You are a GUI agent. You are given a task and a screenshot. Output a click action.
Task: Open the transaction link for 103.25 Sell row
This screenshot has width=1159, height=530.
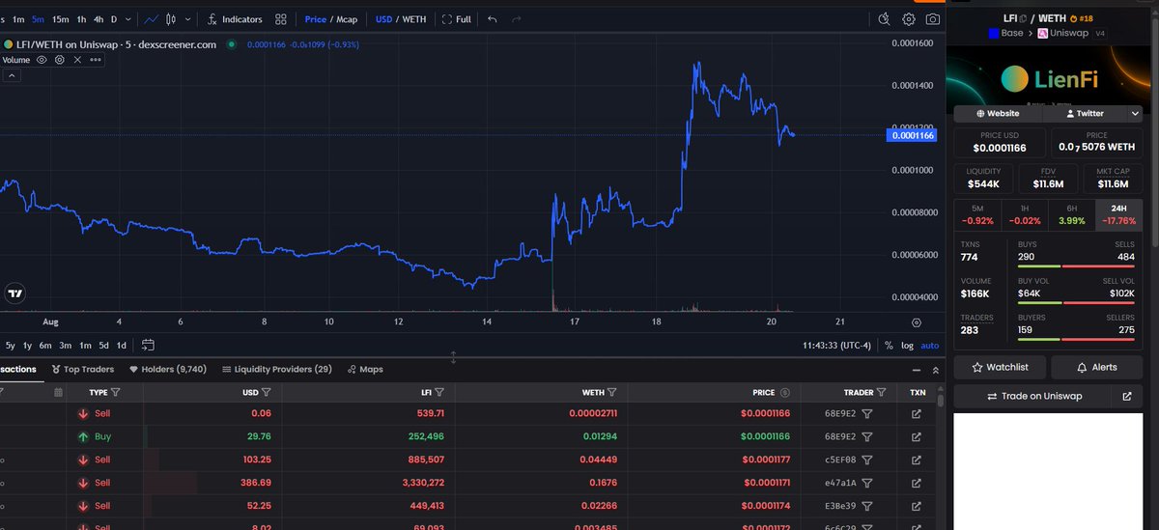coord(917,460)
